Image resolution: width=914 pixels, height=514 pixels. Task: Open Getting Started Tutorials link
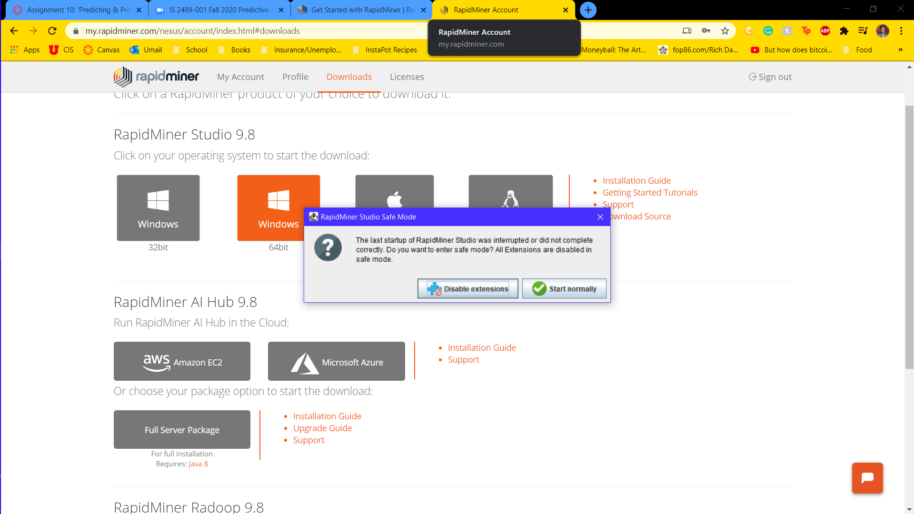[x=650, y=193]
